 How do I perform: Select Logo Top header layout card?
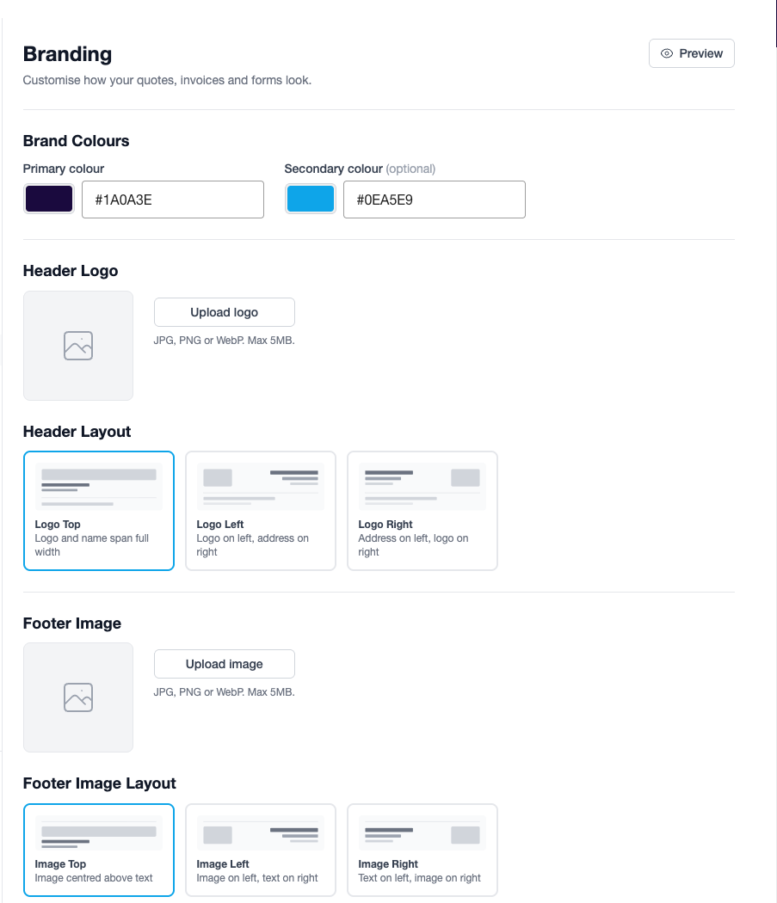click(99, 511)
